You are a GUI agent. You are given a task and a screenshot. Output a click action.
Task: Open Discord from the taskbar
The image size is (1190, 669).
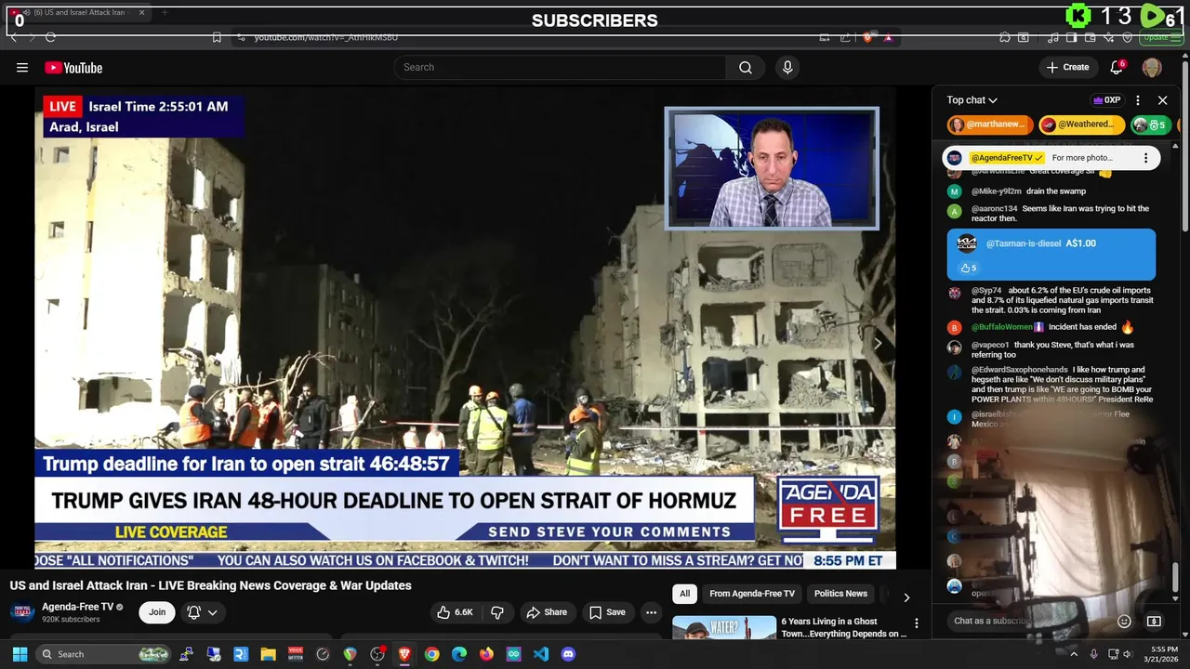[x=568, y=654]
